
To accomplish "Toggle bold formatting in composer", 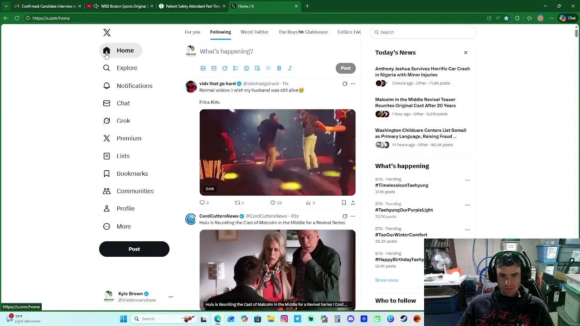I will pyautogui.click(x=279, y=68).
